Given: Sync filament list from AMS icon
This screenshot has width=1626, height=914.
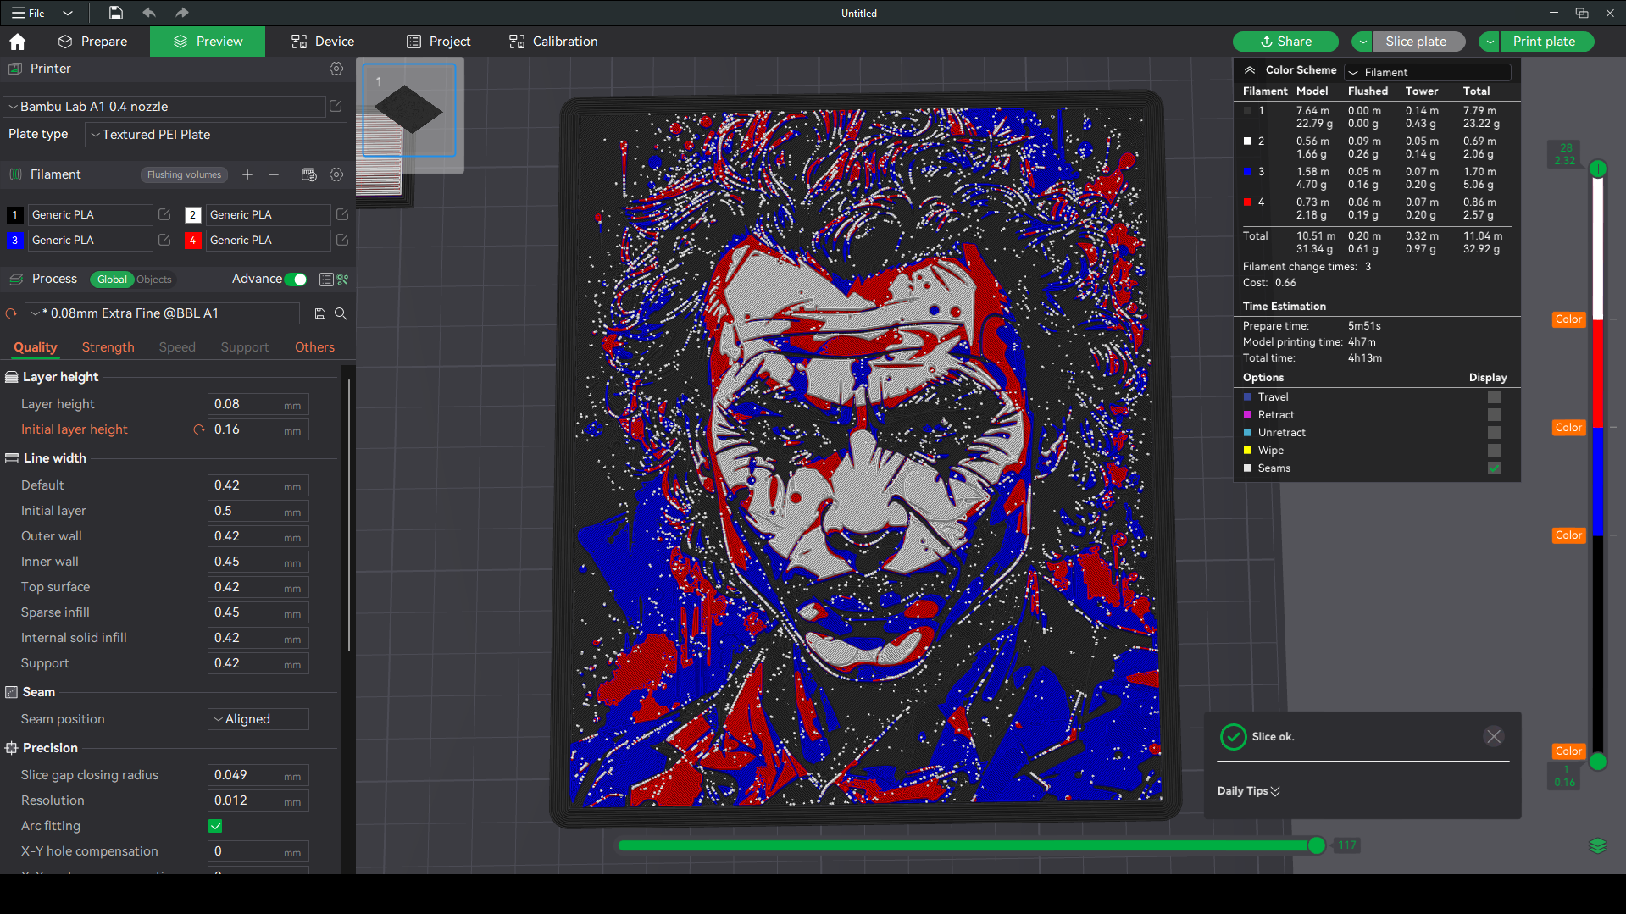Looking at the screenshot, I should point(309,174).
